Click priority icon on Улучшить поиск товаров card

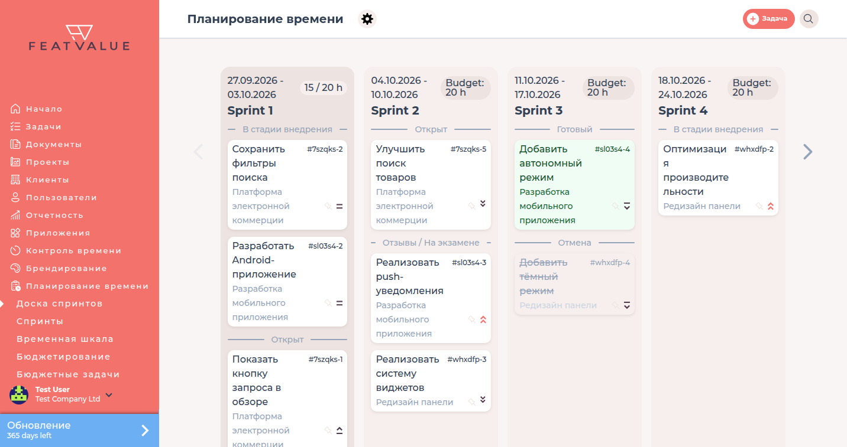[x=483, y=204]
